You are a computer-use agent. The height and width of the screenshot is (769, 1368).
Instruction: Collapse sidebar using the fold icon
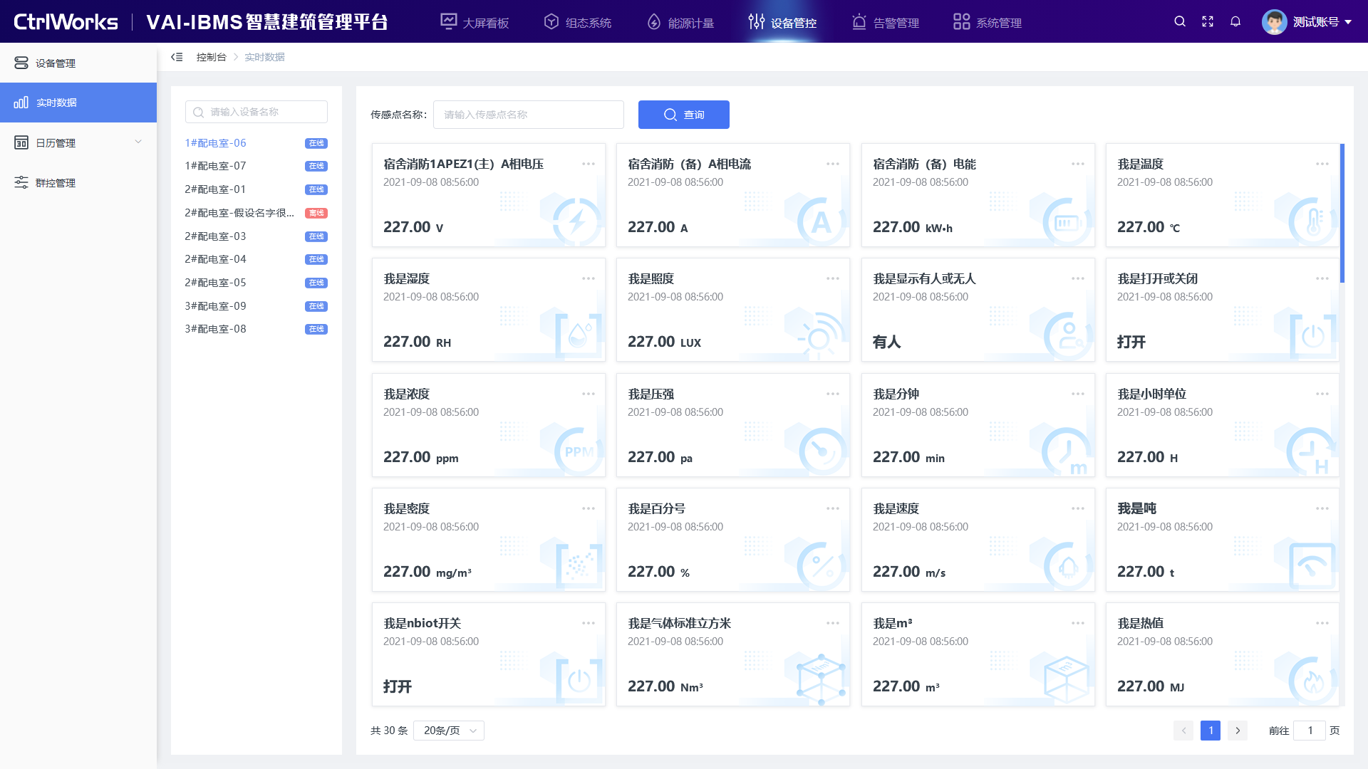tap(177, 57)
